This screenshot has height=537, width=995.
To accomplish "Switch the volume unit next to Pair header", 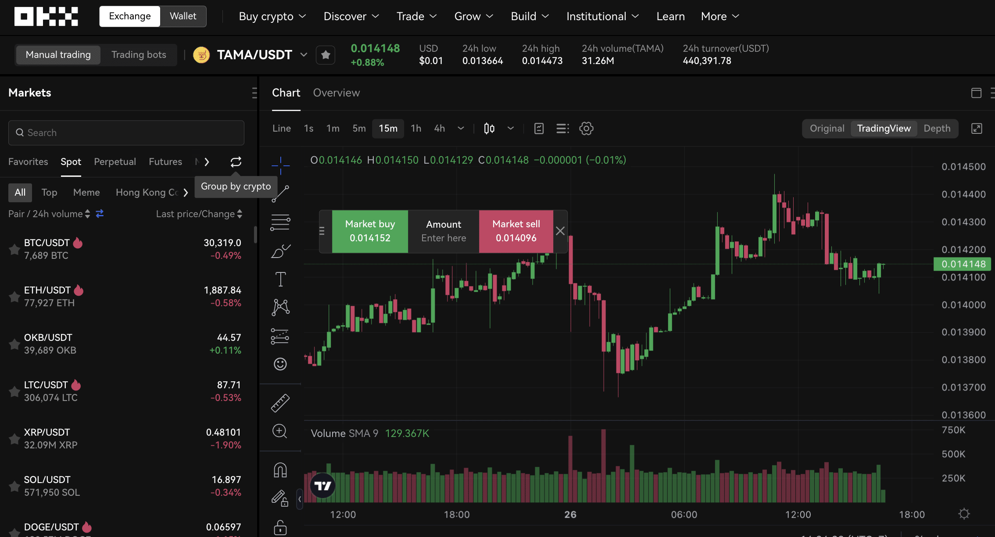I will pos(100,214).
